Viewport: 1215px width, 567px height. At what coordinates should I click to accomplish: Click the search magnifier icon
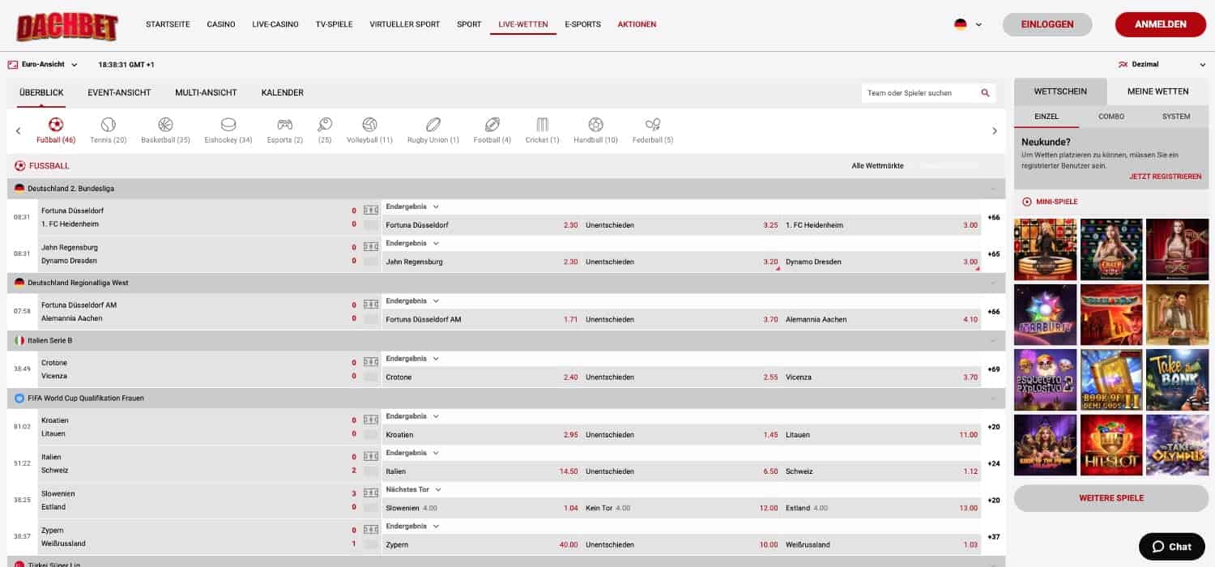click(x=985, y=93)
